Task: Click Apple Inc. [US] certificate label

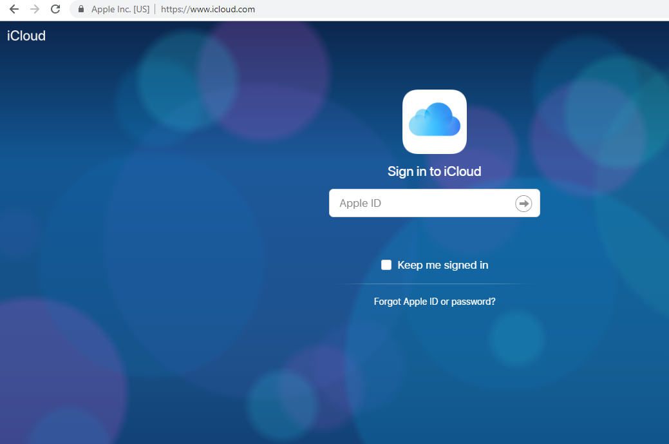Action: point(120,9)
